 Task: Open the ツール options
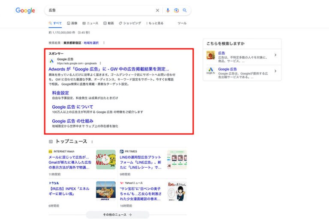(x=182, y=23)
